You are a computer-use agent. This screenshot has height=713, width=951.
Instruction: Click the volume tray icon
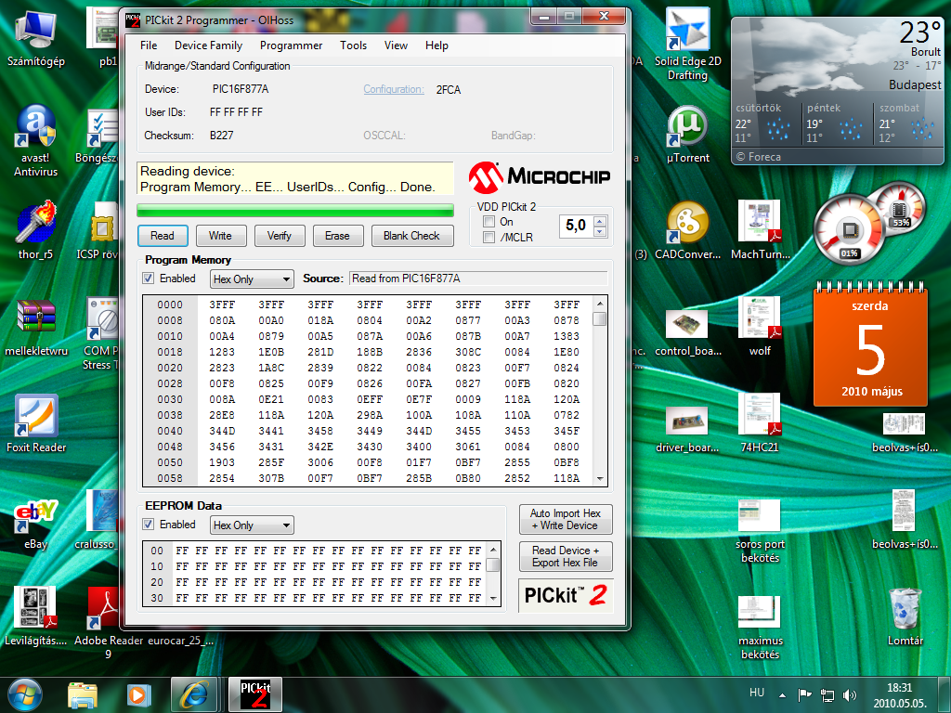[851, 694]
